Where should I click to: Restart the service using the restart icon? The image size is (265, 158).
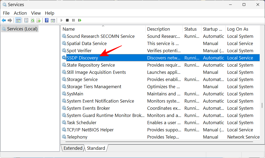[x=79, y=20]
